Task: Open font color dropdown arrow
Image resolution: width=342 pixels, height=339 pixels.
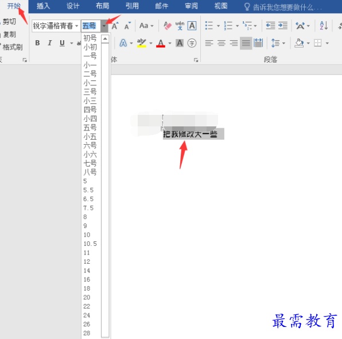Action: point(170,43)
